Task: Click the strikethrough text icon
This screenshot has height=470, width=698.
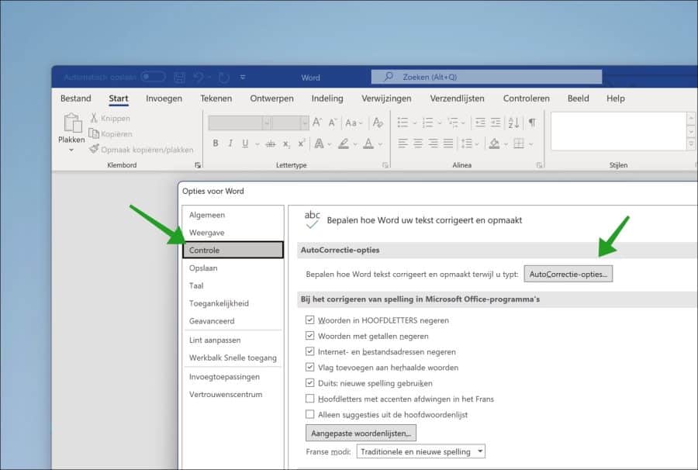Action: tap(270, 143)
